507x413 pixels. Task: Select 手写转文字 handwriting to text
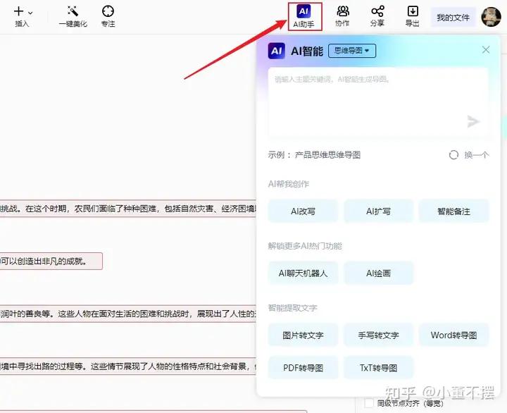click(x=378, y=335)
